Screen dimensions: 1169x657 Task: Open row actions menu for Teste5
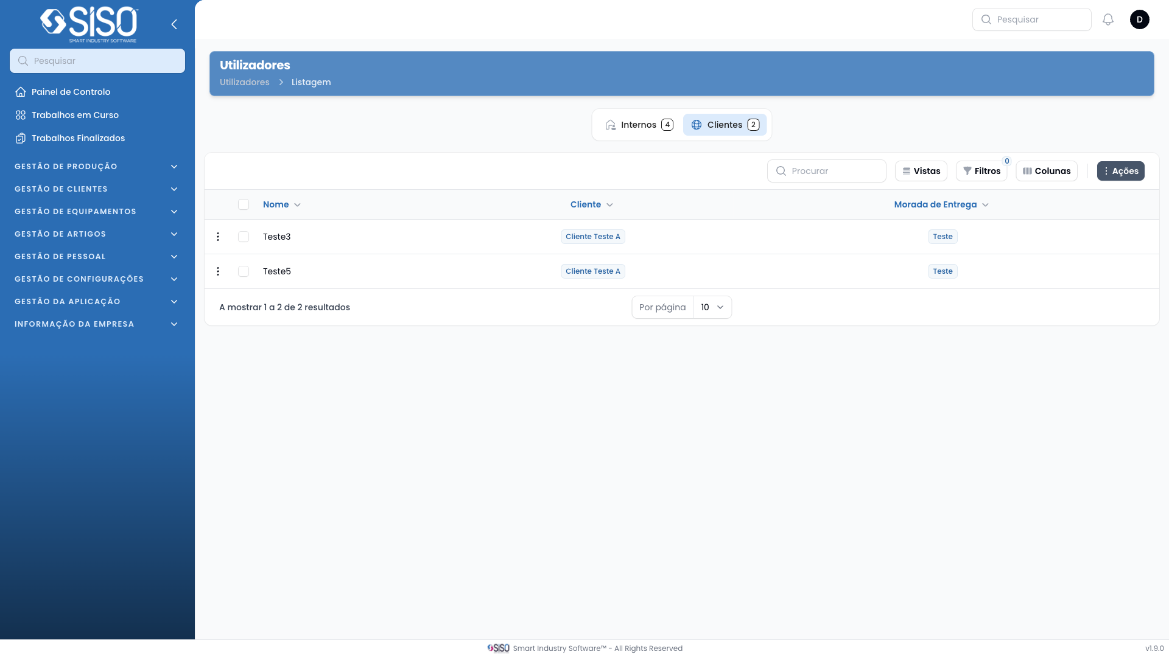[x=218, y=271]
